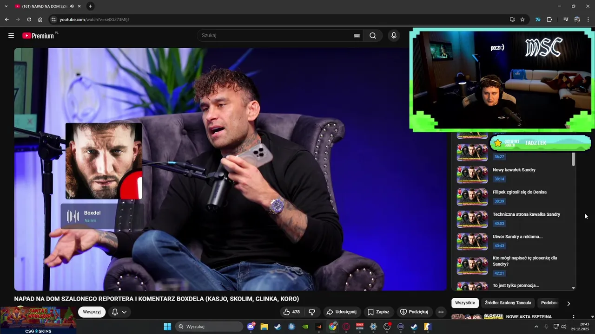Open the on-screen keyboard icon in search
595x334 pixels.
357,36
